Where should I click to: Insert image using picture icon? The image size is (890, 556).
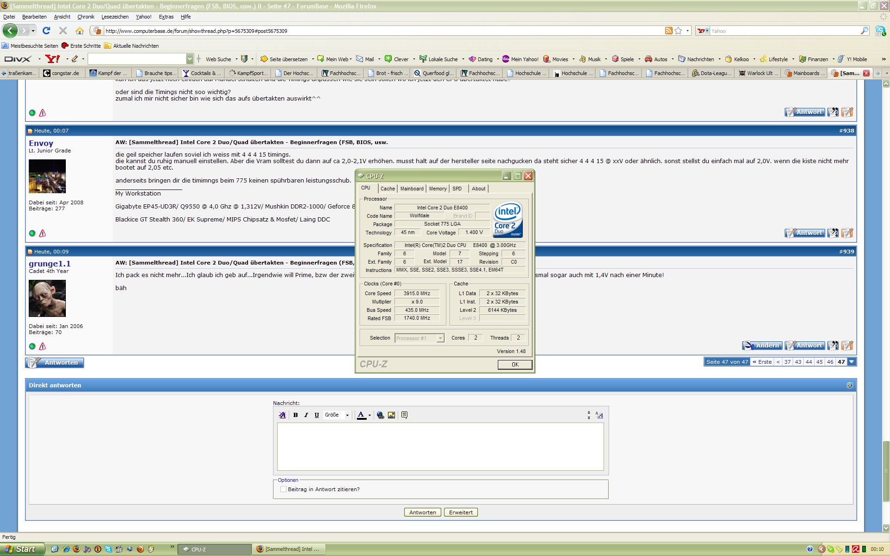392,415
